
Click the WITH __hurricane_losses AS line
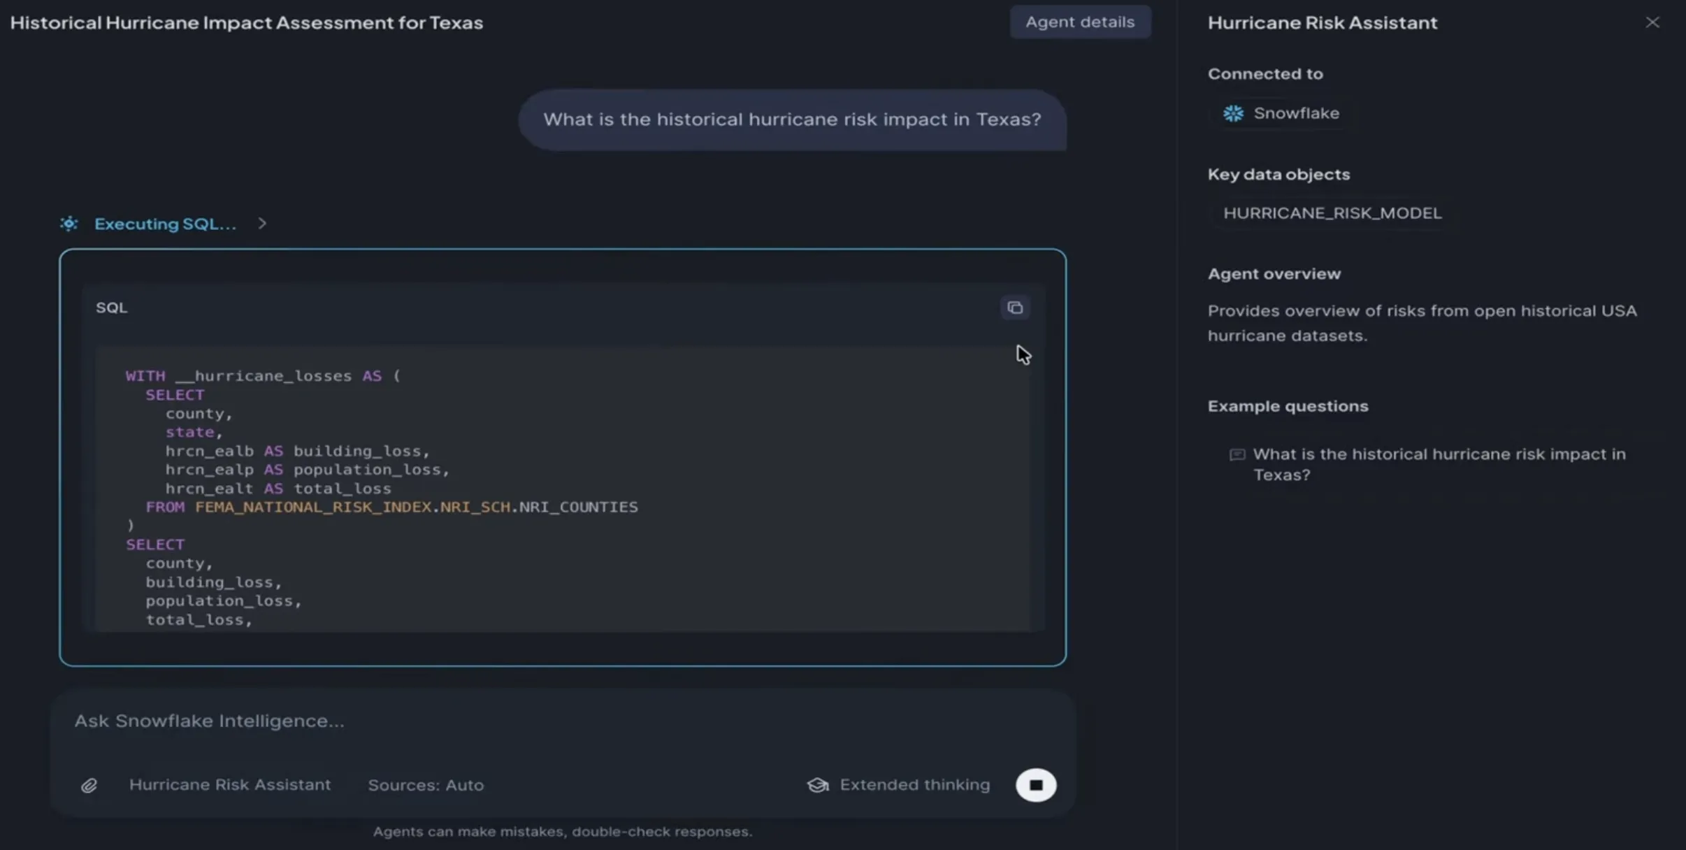(x=263, y=376)
